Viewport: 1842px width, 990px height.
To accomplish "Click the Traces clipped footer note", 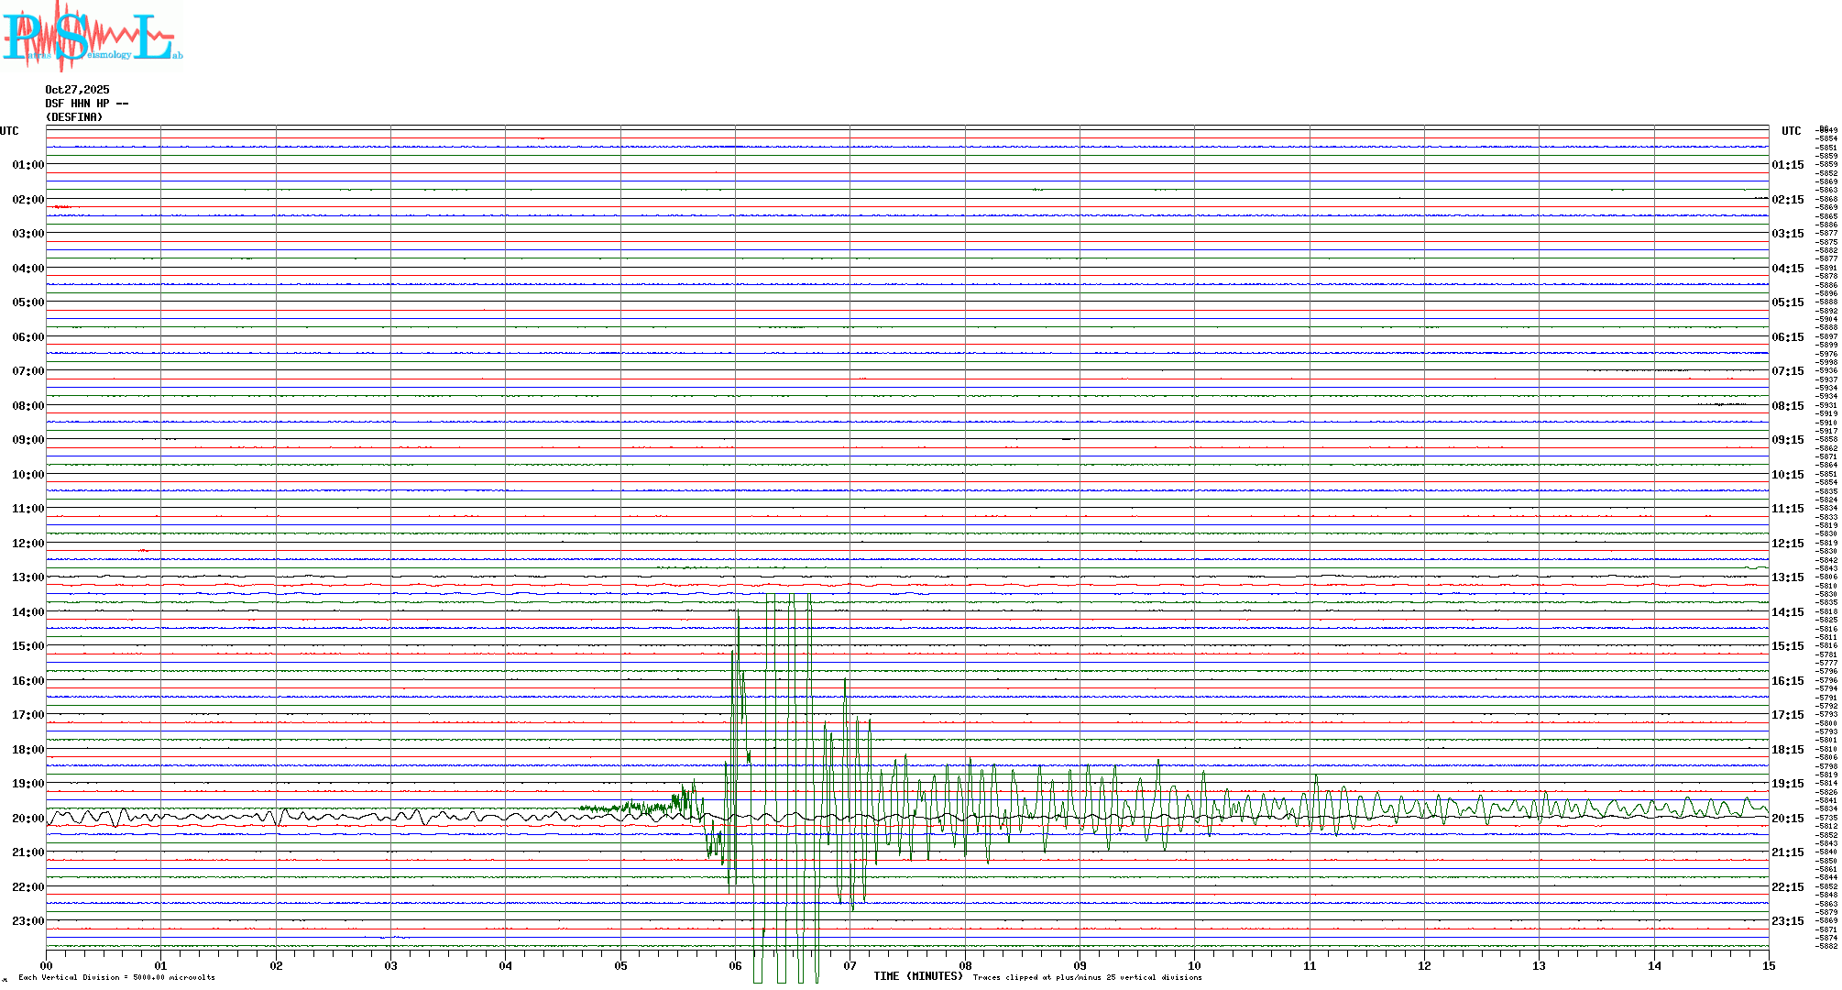I will (1087, 977).
